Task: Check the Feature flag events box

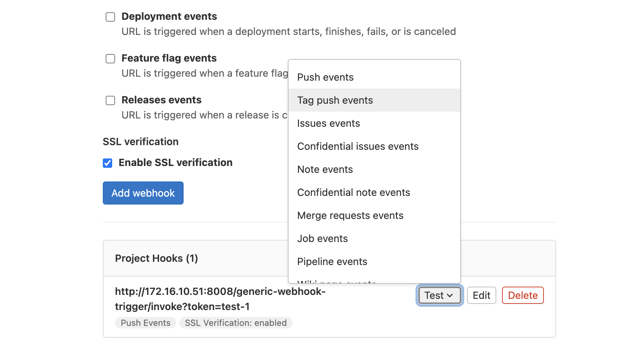Action: 110,59
